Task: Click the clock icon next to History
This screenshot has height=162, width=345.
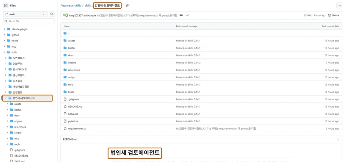Action: pyautogui.click(x=330, y=15)
